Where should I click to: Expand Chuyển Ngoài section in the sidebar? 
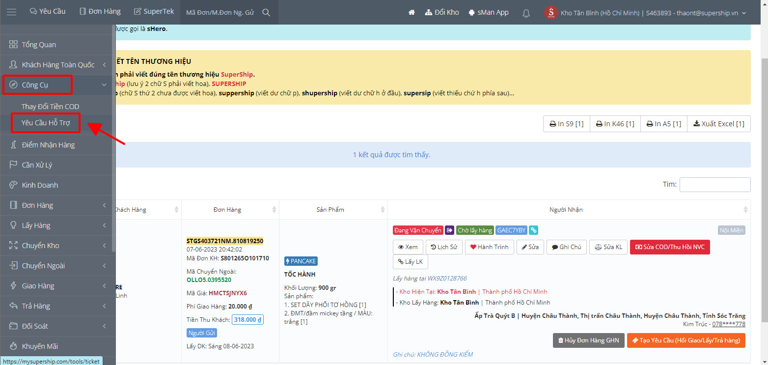(58, 266)
